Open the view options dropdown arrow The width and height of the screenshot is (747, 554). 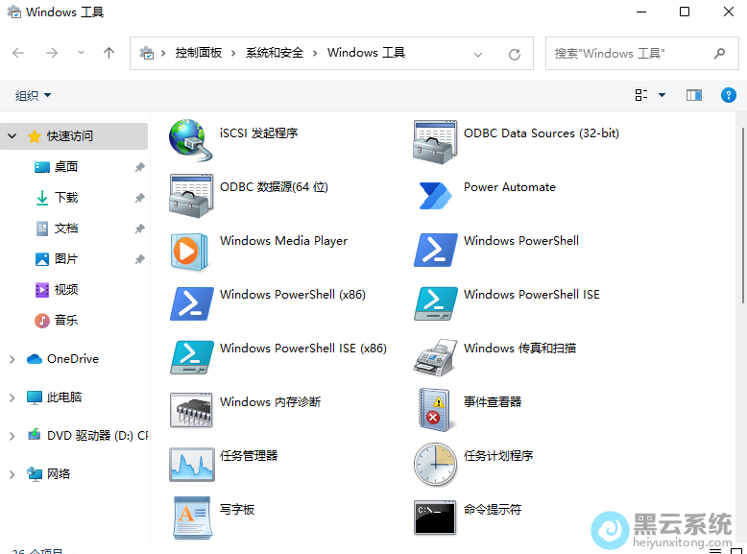662,95
